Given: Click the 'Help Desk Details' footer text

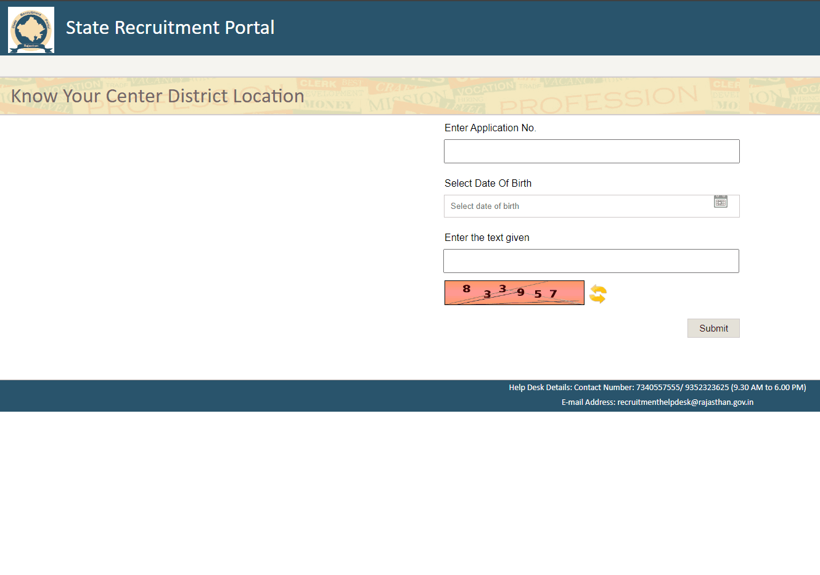Looking at the screenshot, I should point(540,388).
